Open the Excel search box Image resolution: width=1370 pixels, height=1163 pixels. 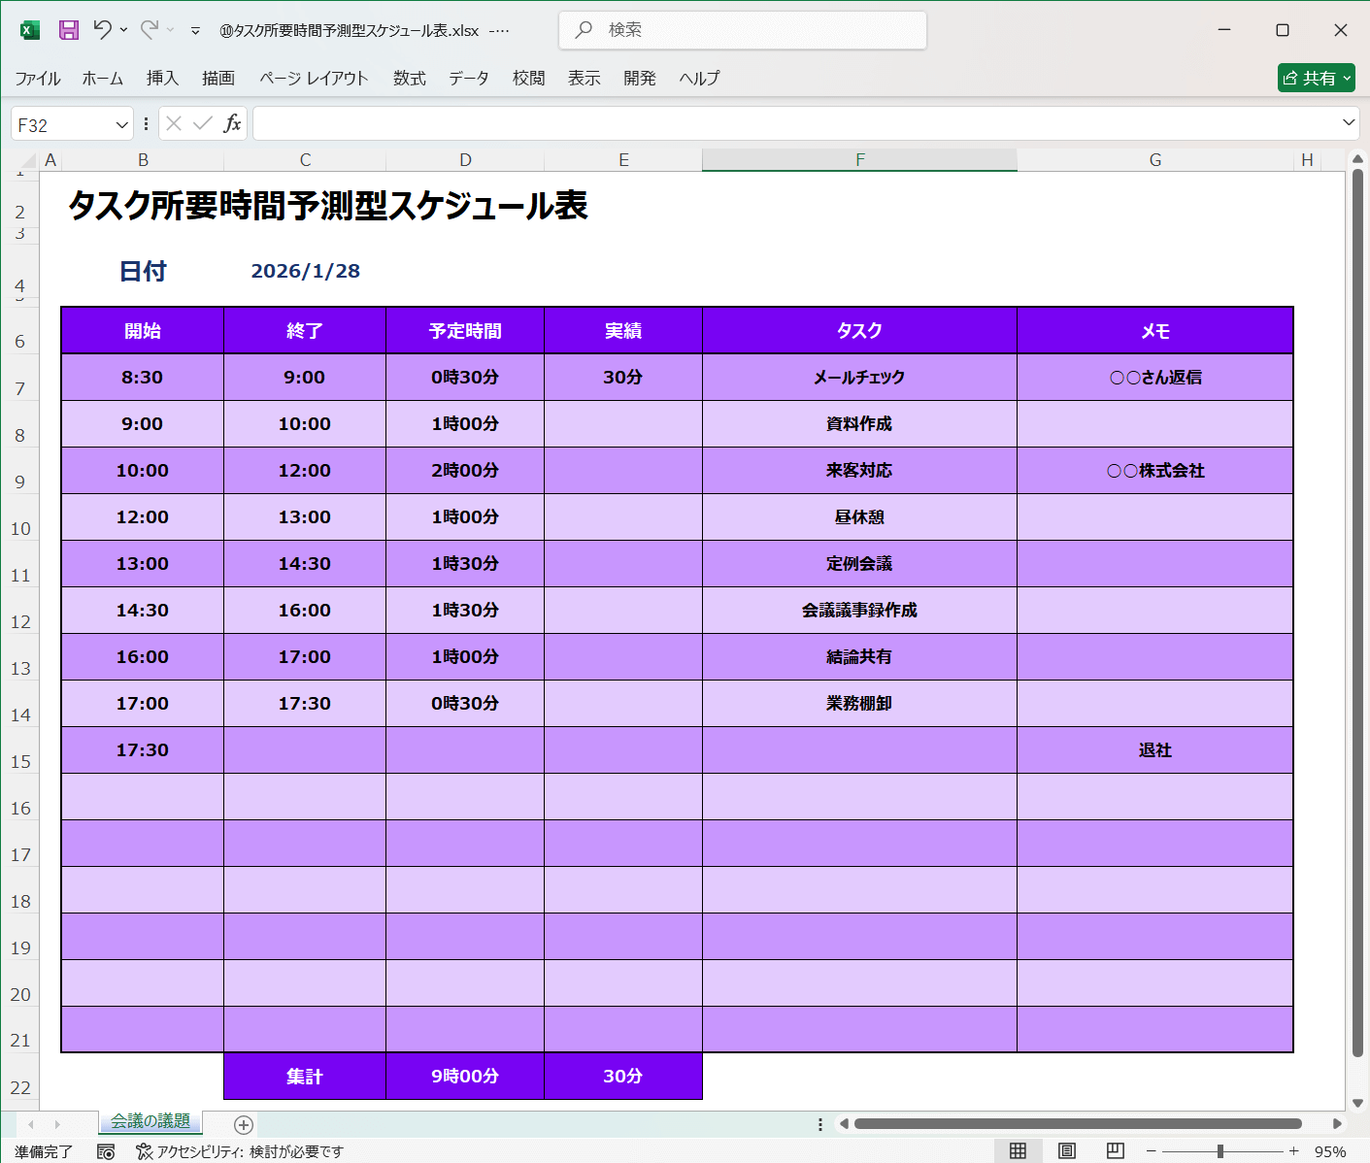[x=742, y=30]
